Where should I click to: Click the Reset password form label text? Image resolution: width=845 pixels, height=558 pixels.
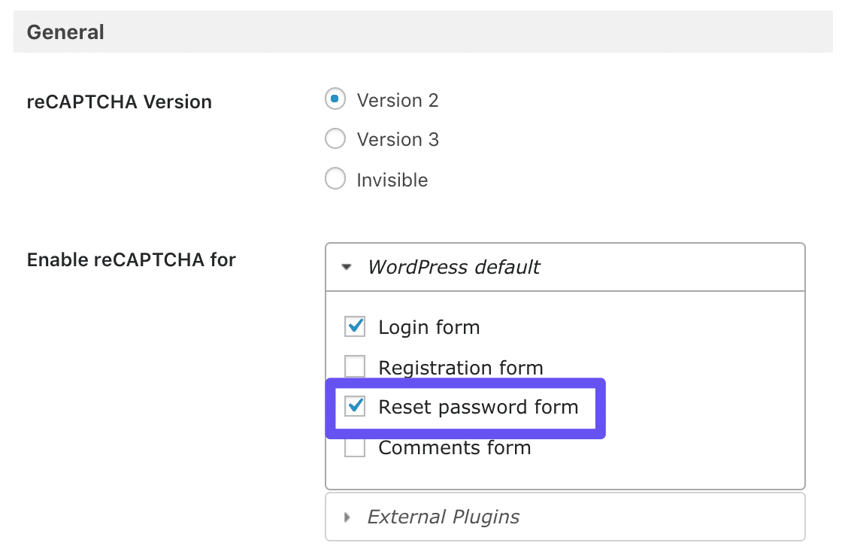(480, 407)
